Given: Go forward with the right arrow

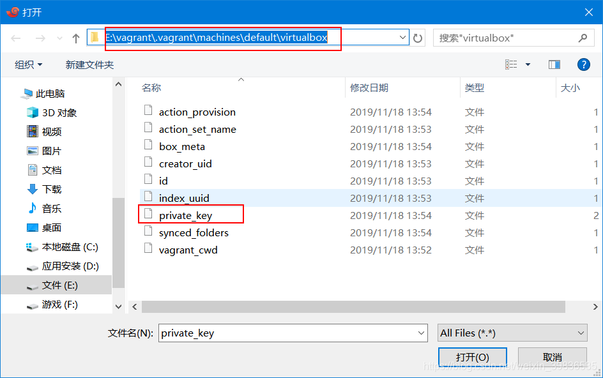Looking at the screenshot, I should [x=40, y=38].
